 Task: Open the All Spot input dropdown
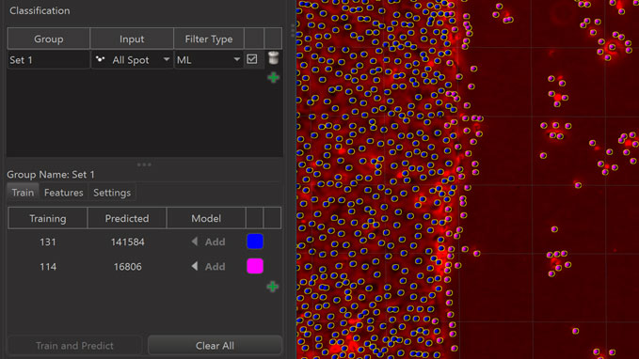132,60
